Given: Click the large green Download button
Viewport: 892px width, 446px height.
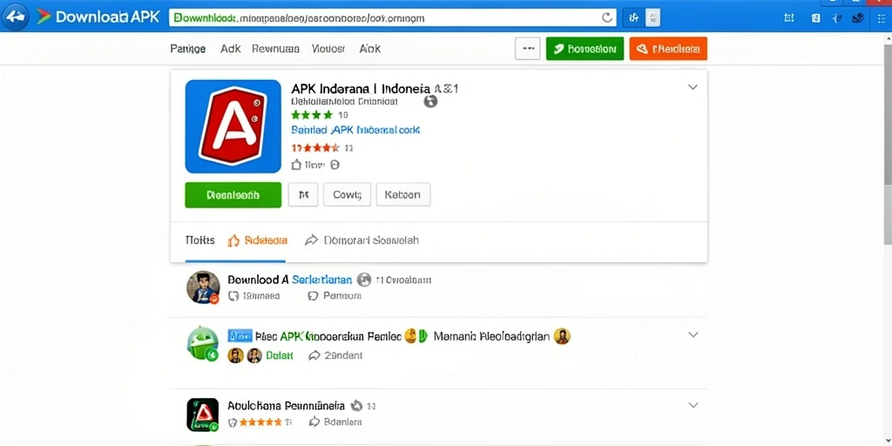Looking at the screenshot, I should [x=233, y=195].
